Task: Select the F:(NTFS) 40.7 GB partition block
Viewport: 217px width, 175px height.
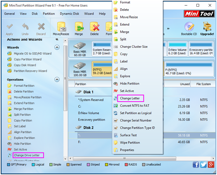Action: [x=189, y=69]
